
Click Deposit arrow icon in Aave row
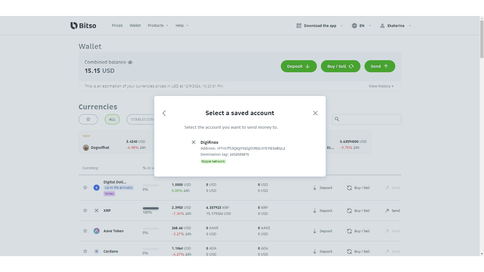pyautogui.click(x=315, y=231)
